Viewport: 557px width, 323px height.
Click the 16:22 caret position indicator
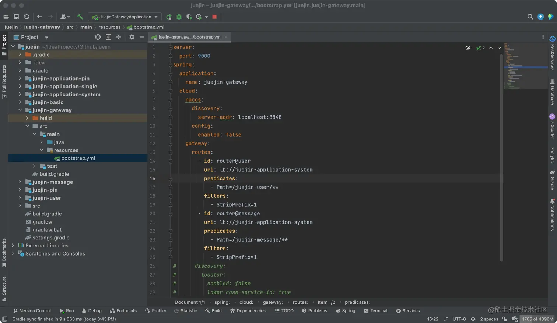pyautogui.click(x=433, y=319)
